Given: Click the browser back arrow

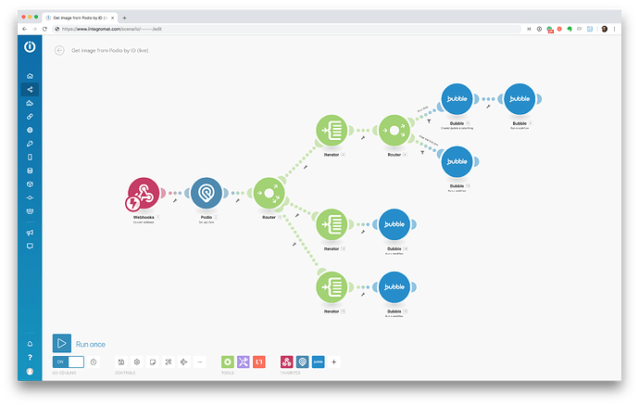Looking at the screenshot, I should click(x=24, y=29).
